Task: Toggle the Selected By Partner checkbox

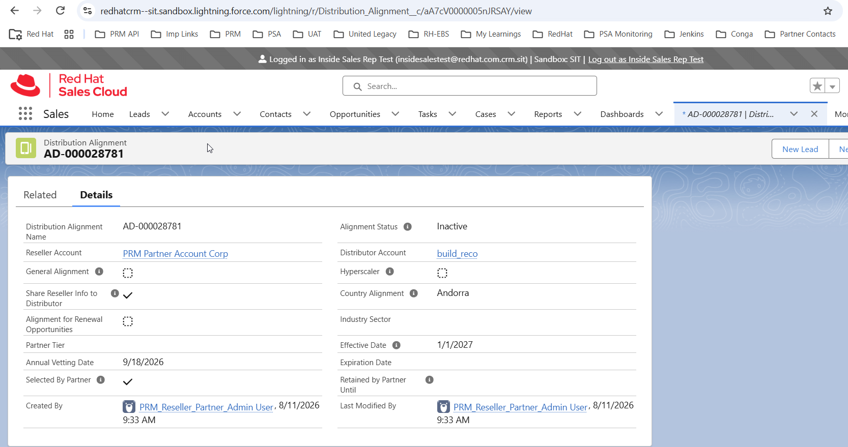Action: coord(128,381)
